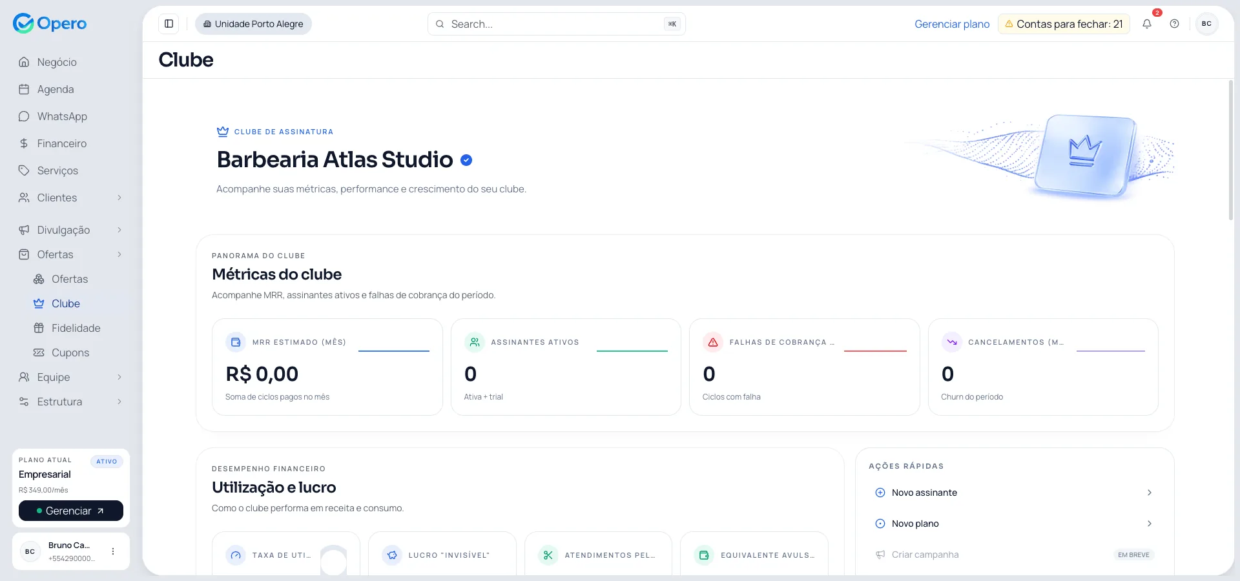
Task: Click the EM BREVE badge
Action: [1133, 555]
